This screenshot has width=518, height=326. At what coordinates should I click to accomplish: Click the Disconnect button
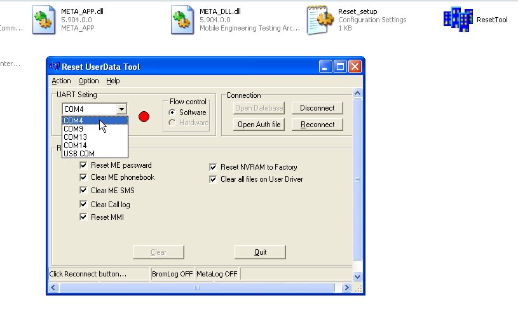[317, 108]
